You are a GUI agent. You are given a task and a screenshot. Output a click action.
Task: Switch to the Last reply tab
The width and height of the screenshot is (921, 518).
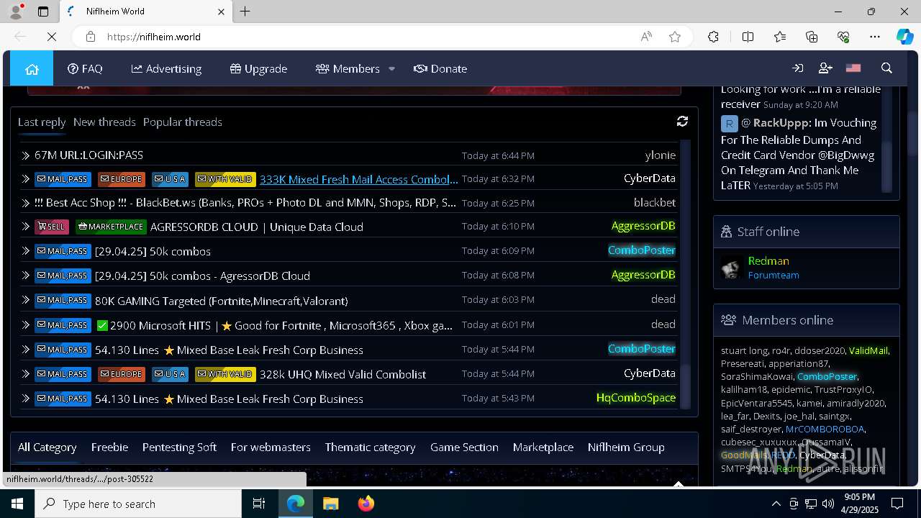42,122
